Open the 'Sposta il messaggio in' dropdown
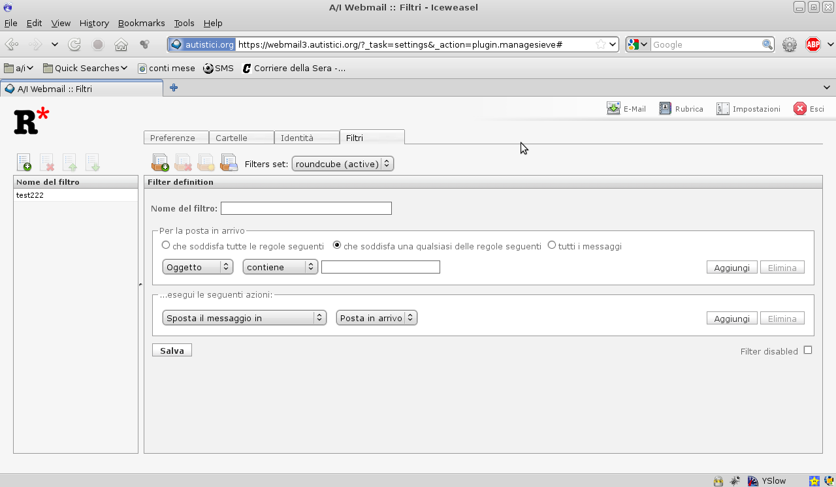The image size is (836, 487). click(x=244, y=318)
